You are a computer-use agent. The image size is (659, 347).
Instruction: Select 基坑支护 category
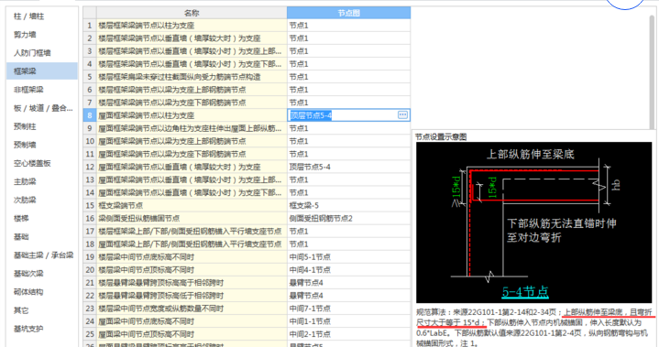pyautogui.click(x=42, y=329)
